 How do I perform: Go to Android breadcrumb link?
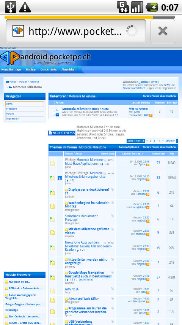coord(34,82)
